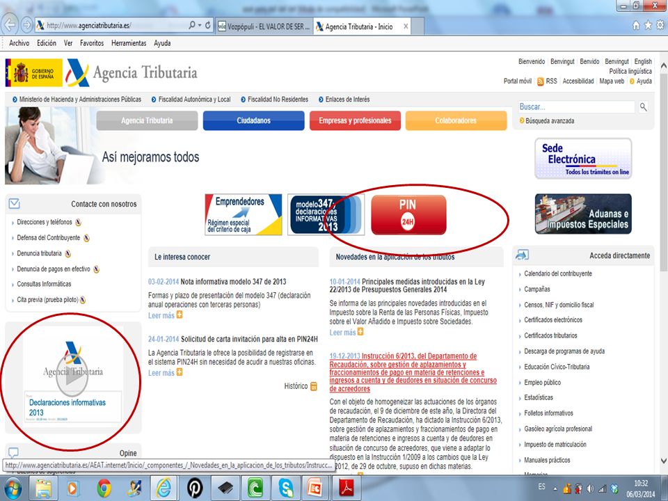Click the orange Colaboradores button
This screenshot has width=668, height=501.
(x=456, y=120)
